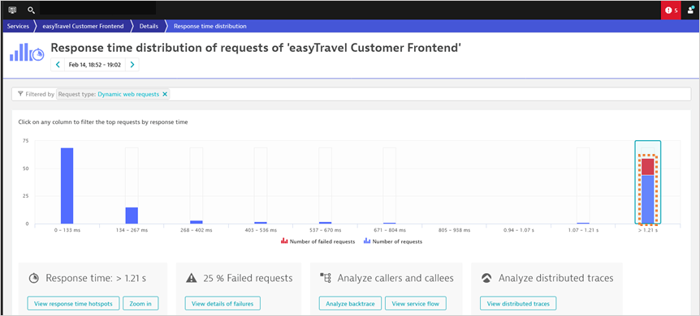This screenshot has width=700, height=316.
Task: Navigate to Services breadcrumb
Action: coord(18,26)
